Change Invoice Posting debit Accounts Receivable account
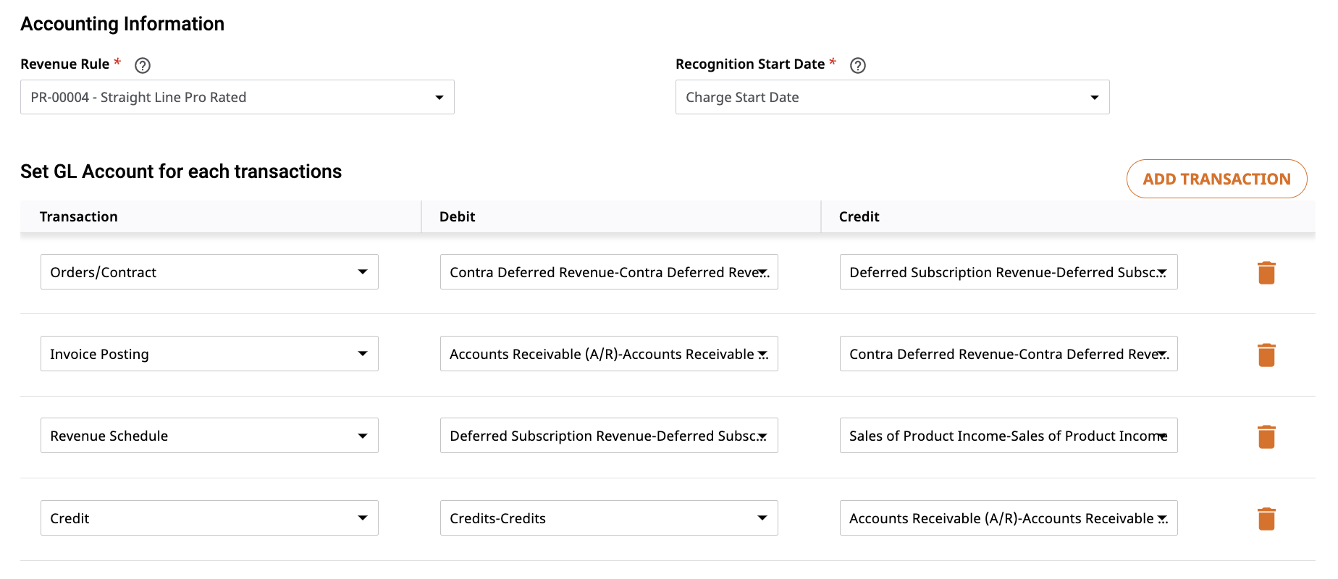Screen dimensions: 1338x579 click(609, 354)
